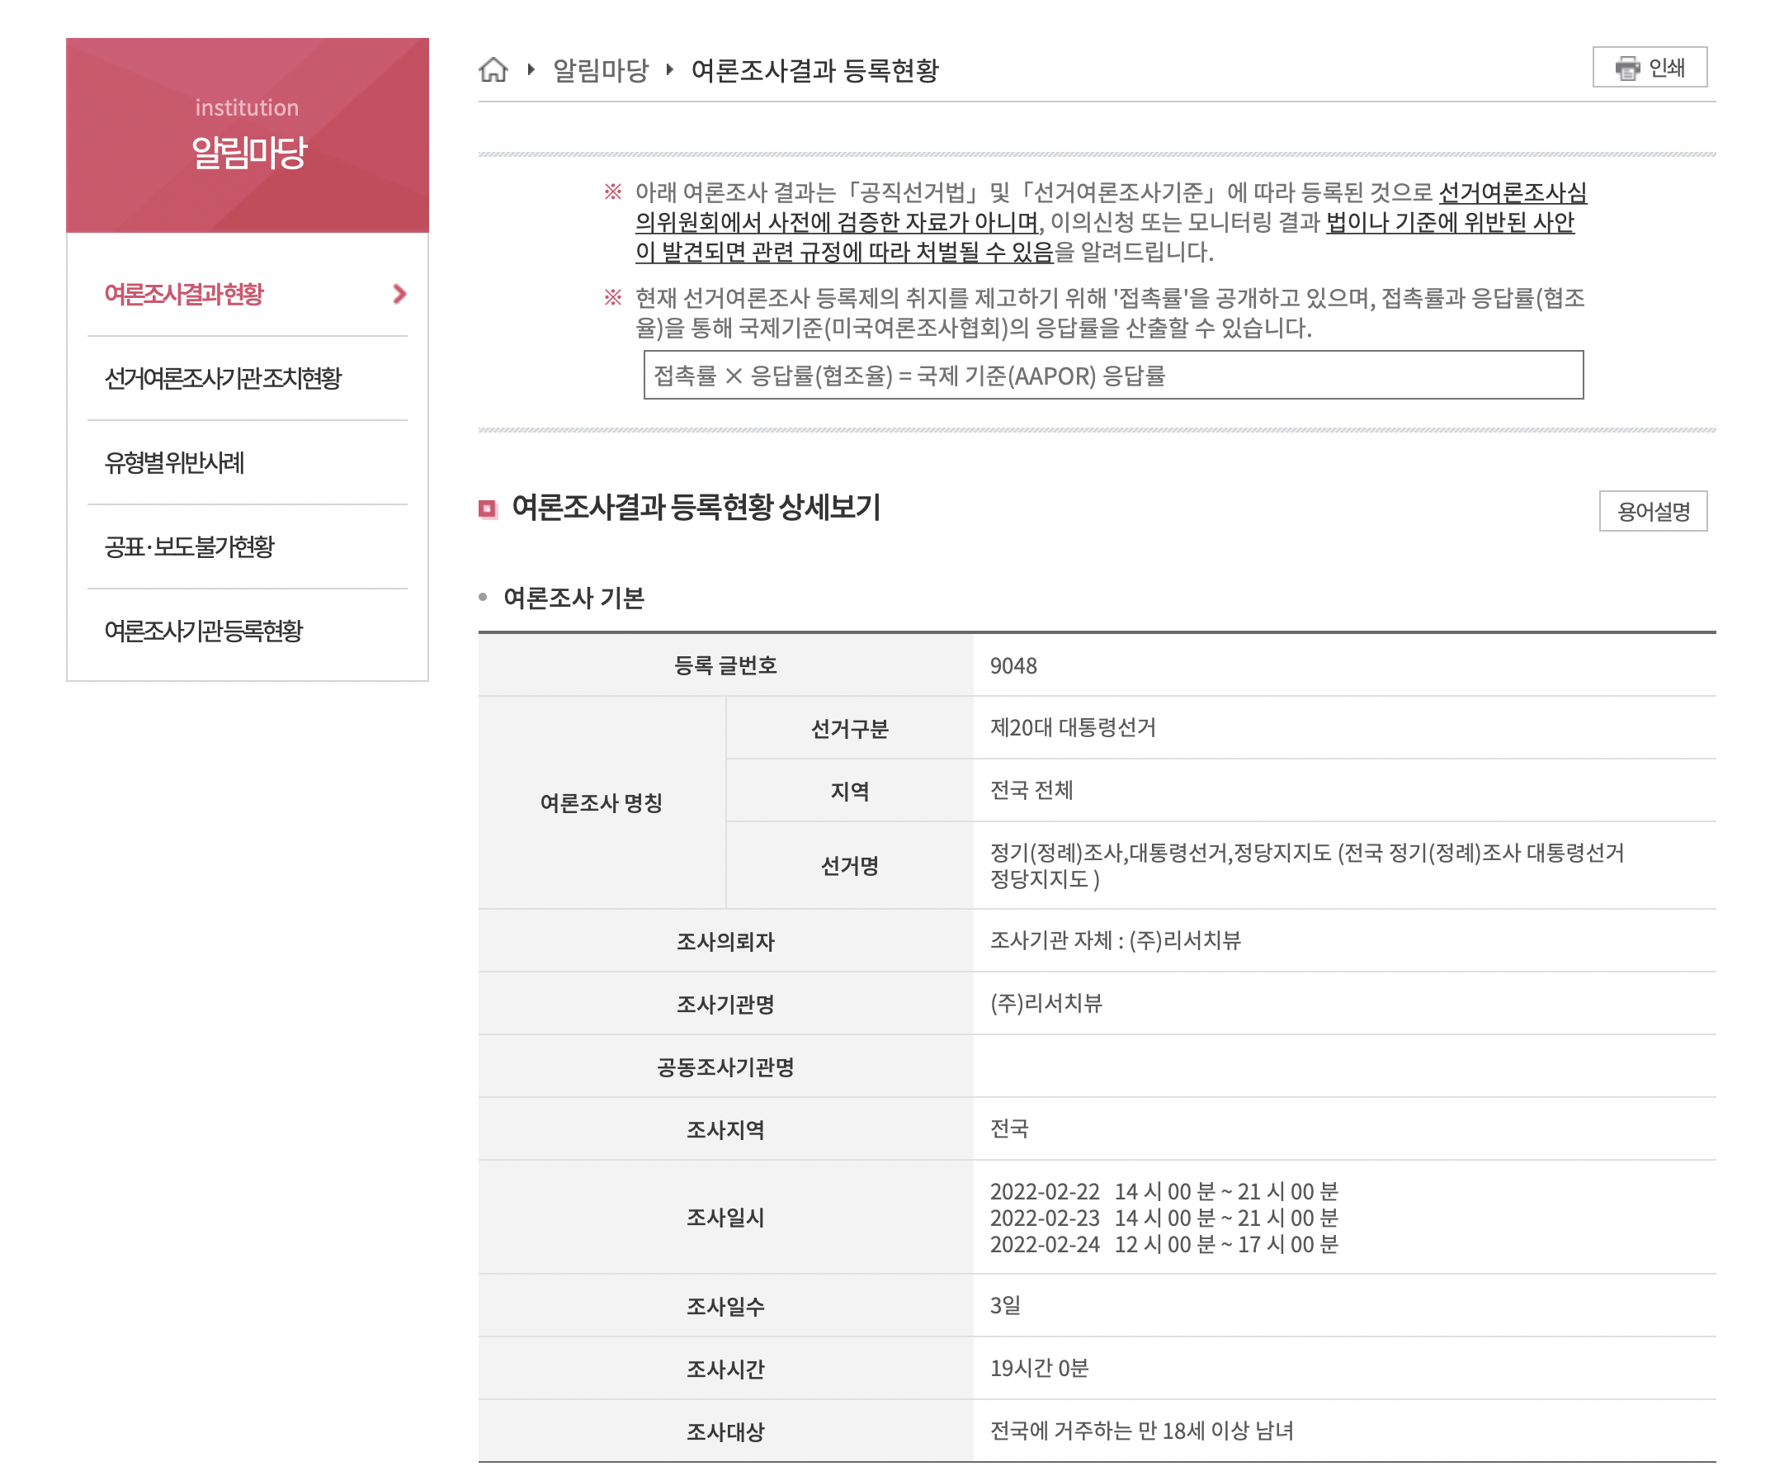Click registration number 9048 cell
Screen dimensions: 1789x1476
point(1013,665)
